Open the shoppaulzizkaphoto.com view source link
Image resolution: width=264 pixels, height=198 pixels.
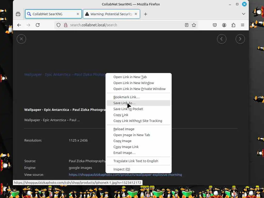[125, 175]
